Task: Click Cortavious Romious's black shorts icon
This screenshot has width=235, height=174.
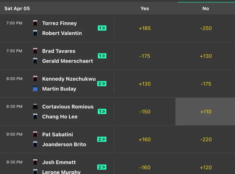Action: pyautogui.click(x=35, y=107)
